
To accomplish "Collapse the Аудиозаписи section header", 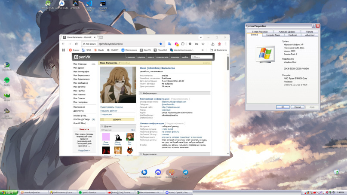I will (x=175, y=154).
